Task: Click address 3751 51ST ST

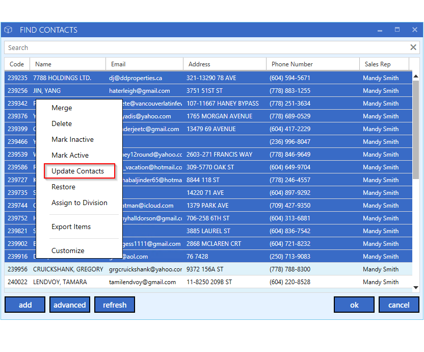Action: (204, 91)
